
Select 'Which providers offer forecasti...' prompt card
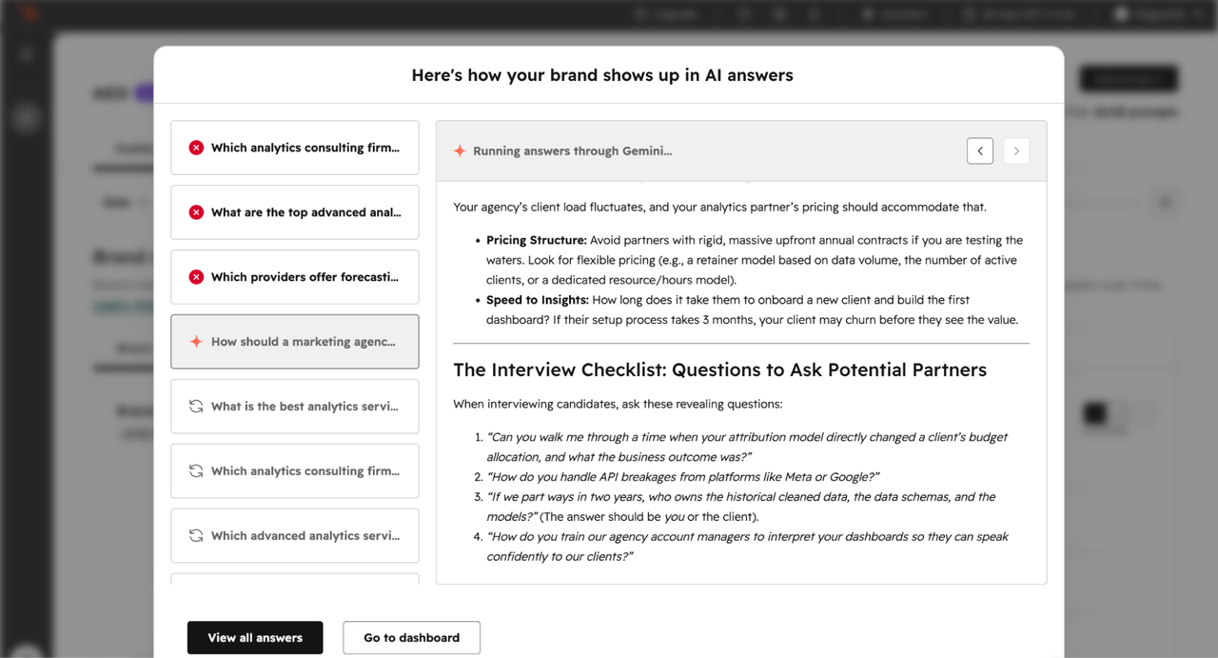(295, 277)
